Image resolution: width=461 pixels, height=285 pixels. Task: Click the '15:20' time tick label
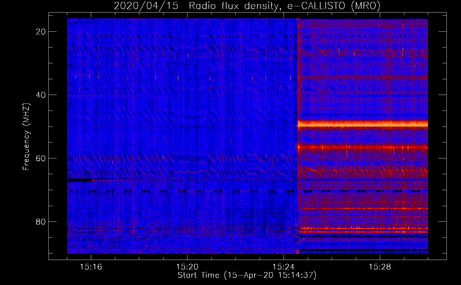tap(187, 267)
